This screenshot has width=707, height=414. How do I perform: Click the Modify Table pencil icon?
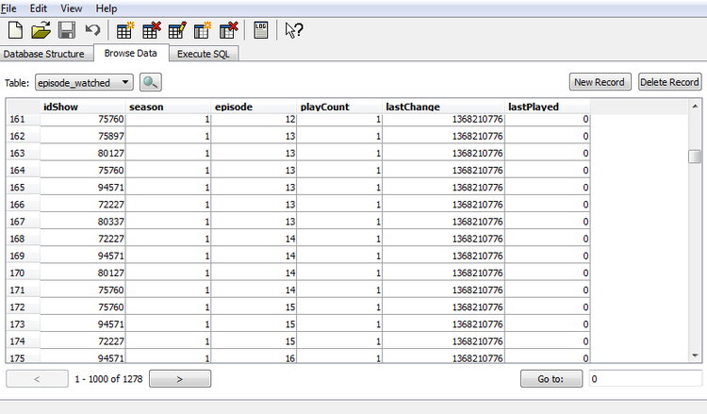pos(176,30)
